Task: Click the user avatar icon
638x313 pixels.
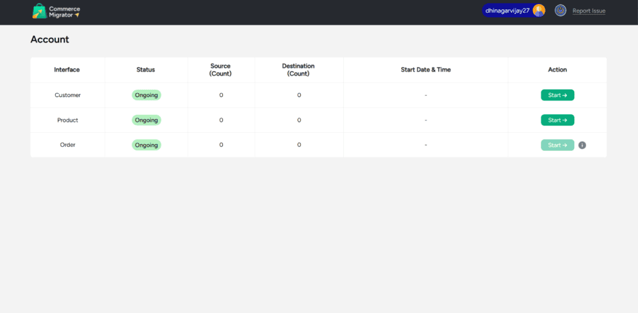Action: (539, 11)
